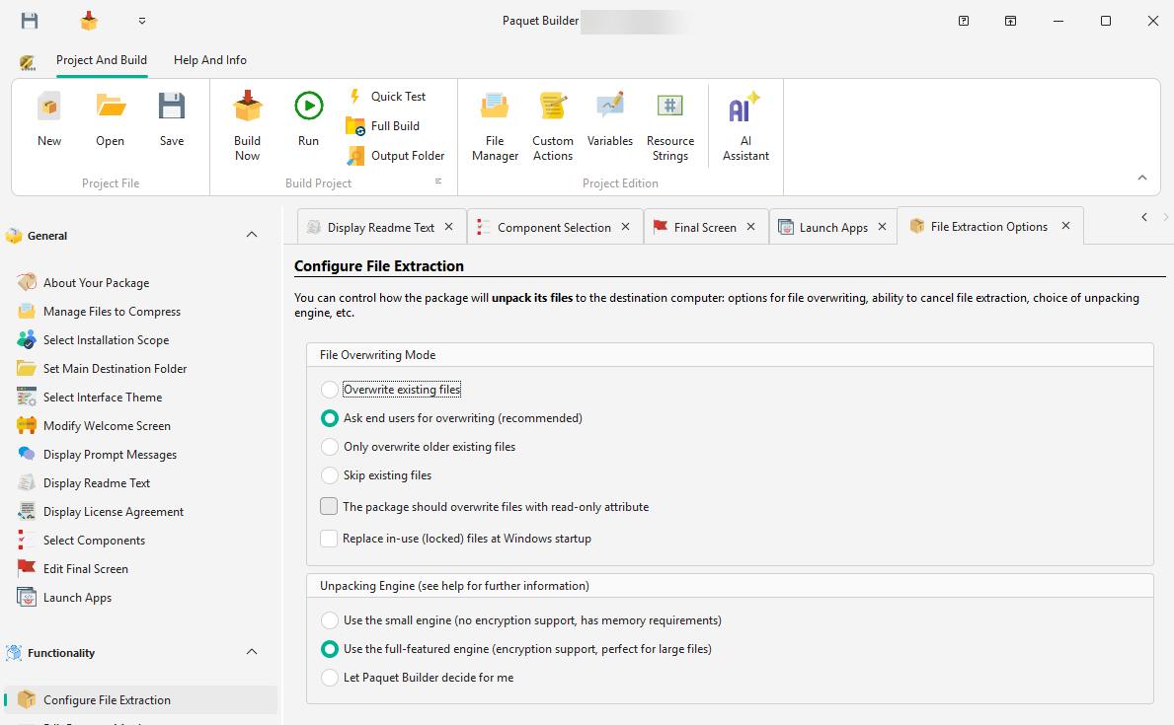Viewport: 1174px width, 725px height.
Task: Collapse the Functionality sidebar section
Action: click(x=252, y=652)
